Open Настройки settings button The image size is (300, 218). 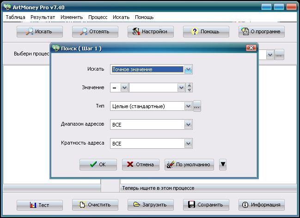coord(151,31)
